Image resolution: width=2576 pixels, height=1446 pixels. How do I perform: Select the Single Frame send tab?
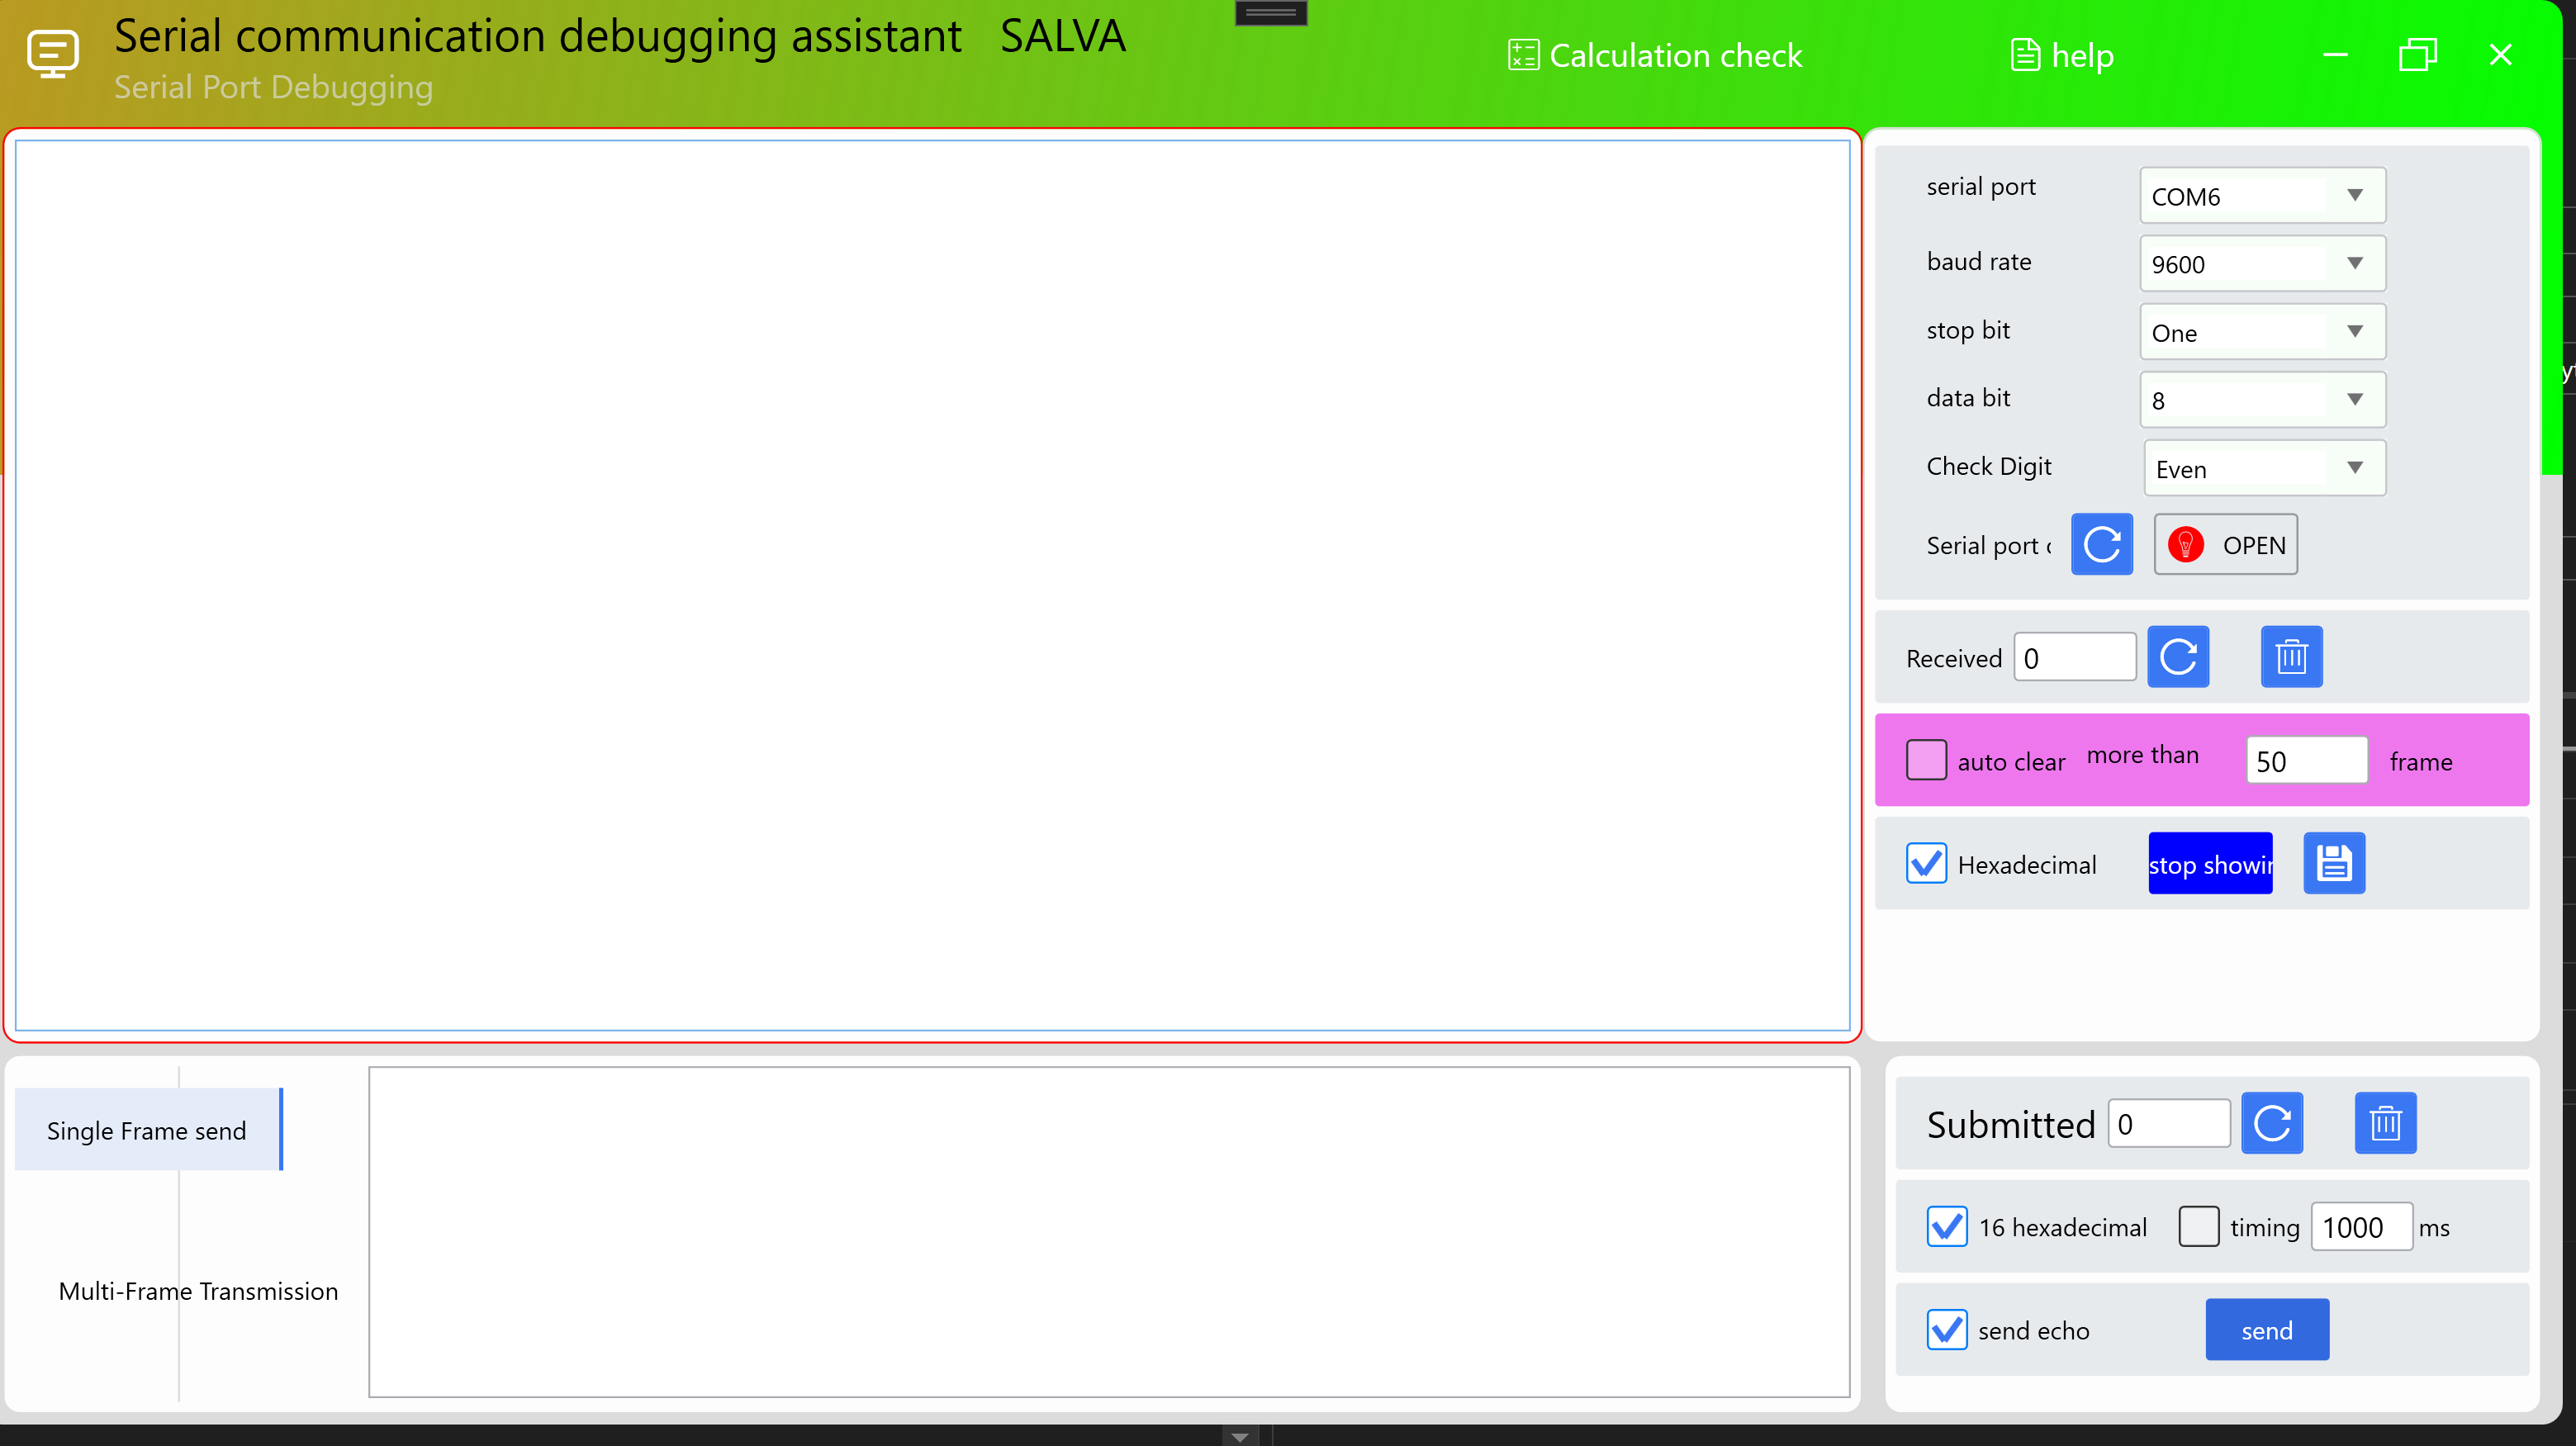tap(147, 1130)
